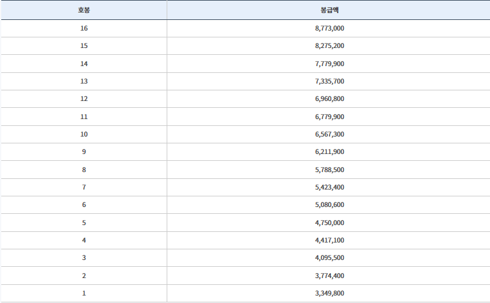This screenshot has height=303, width=490.
Task: Select the grade cell 9
Action: 84,152
